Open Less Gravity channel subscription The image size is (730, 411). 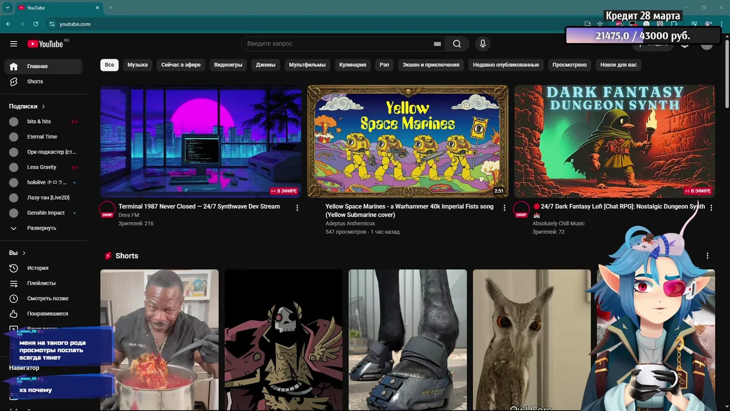(x=43, y=167)
